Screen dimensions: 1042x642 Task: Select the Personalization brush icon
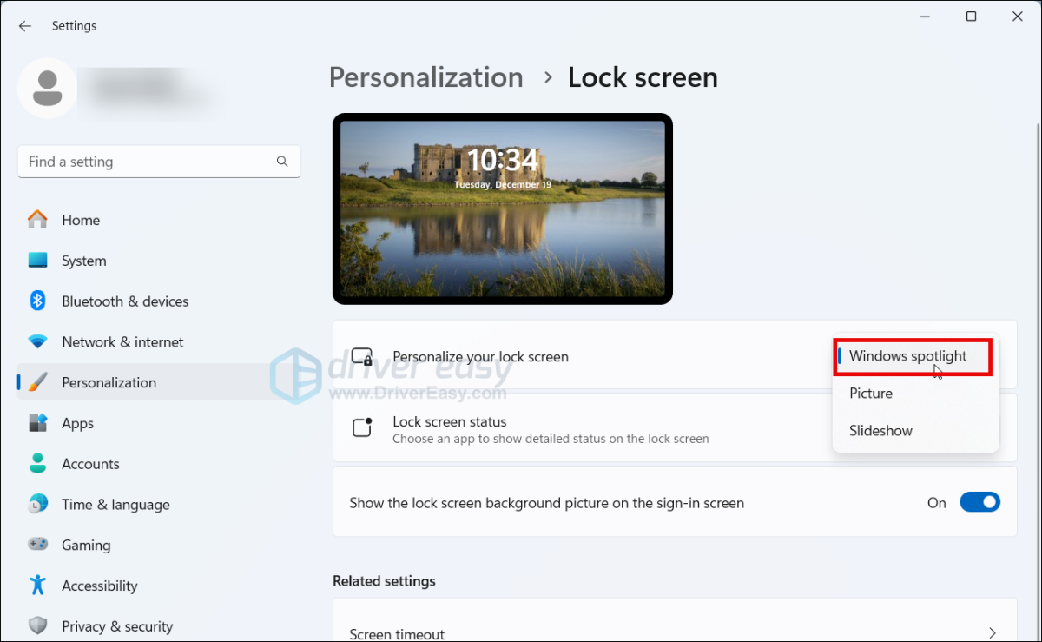[38, 382]
